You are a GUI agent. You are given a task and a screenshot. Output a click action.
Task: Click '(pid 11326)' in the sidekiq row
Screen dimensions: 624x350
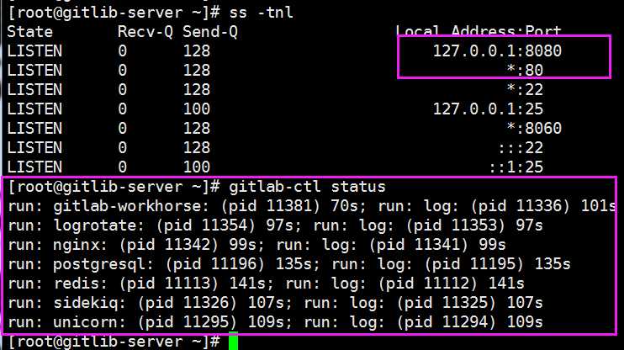(187, 302)
